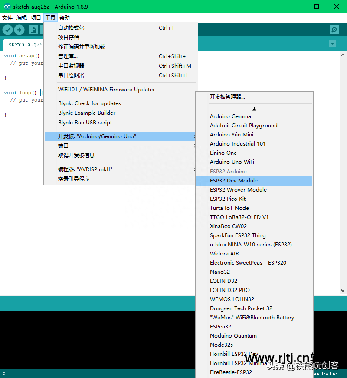Pick XinaBox CW02 board
This screenshot has height=378, width=347.
254,226
